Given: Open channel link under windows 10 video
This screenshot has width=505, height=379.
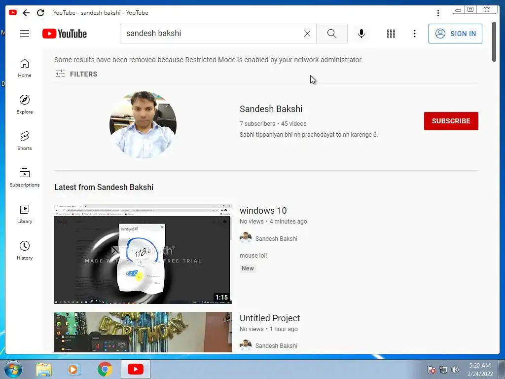Looking at the screenshot, I should point(276,239).
